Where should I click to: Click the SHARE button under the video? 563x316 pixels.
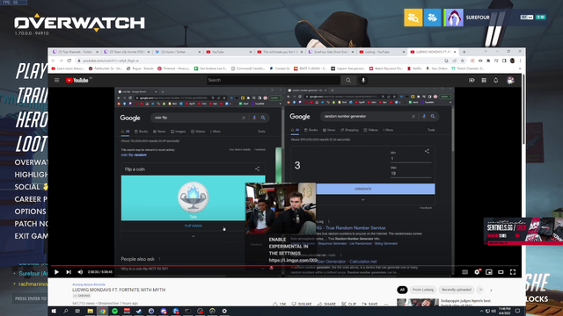click(x=326, y=304)
